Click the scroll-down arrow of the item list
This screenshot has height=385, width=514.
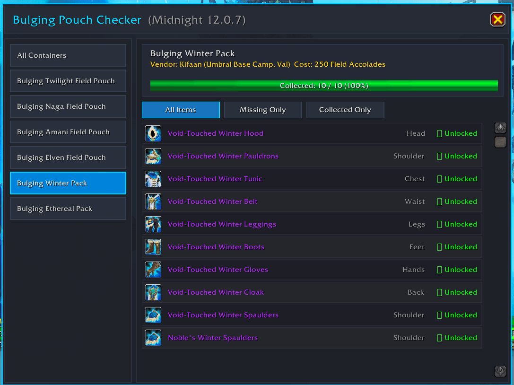[x=500, y=371]
